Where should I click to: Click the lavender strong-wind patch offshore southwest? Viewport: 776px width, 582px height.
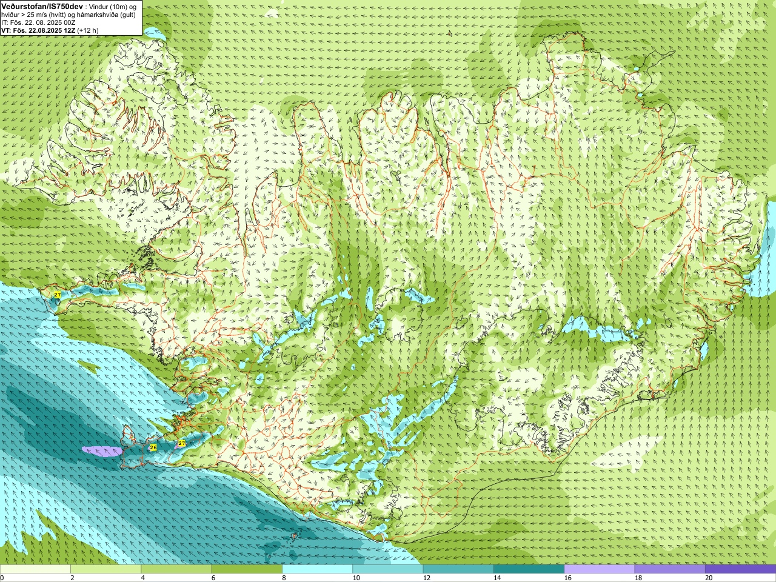pos(102,450)
